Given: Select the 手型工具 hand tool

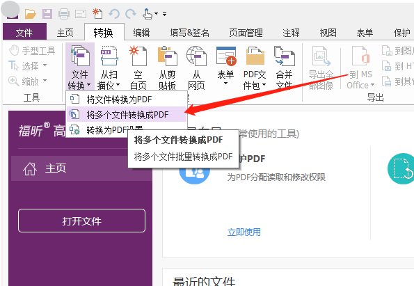Looking at the screenshot, I should (32, 50).
